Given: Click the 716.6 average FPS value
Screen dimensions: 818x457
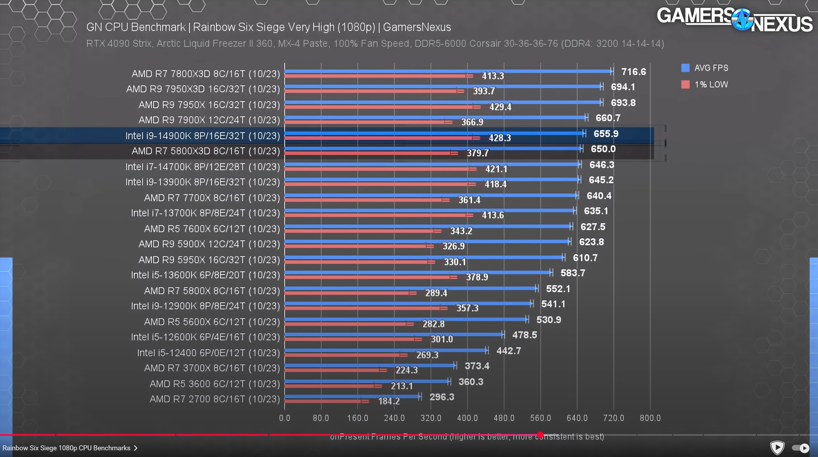Looking at the screenshot, I should 634,72.
